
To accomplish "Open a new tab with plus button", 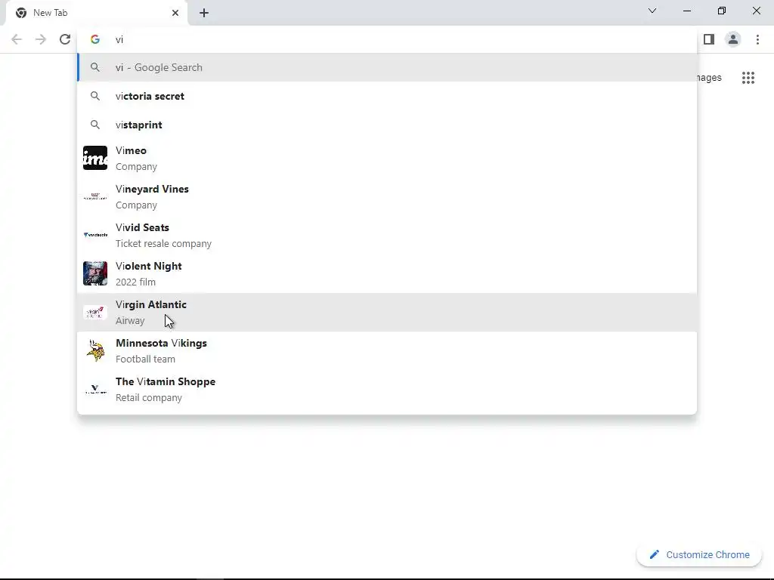I will tap(204, 13).
